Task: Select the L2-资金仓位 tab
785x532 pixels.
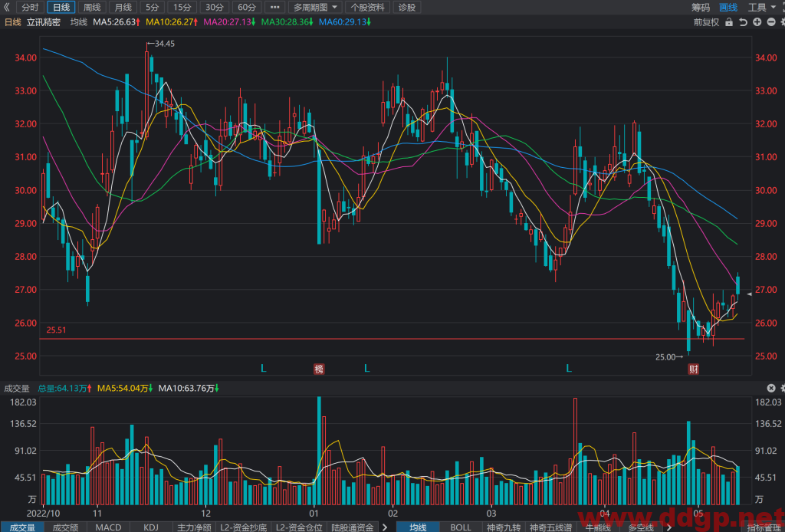Action: tap(299, 527)
